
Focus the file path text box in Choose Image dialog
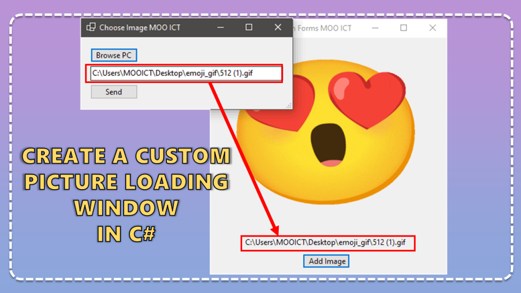pyautogui.click(x=186, y=73)
